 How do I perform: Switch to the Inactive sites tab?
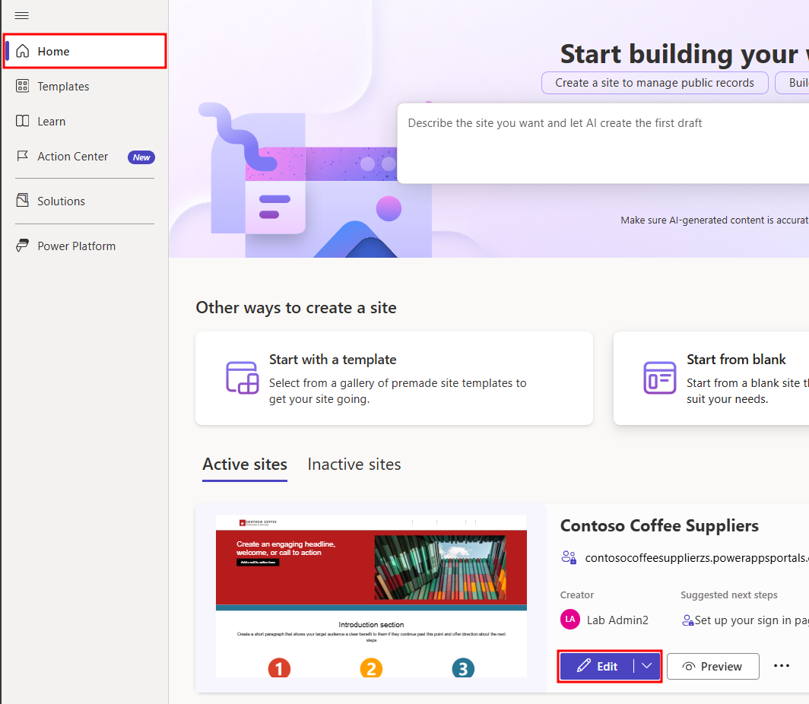click(354, 465)
